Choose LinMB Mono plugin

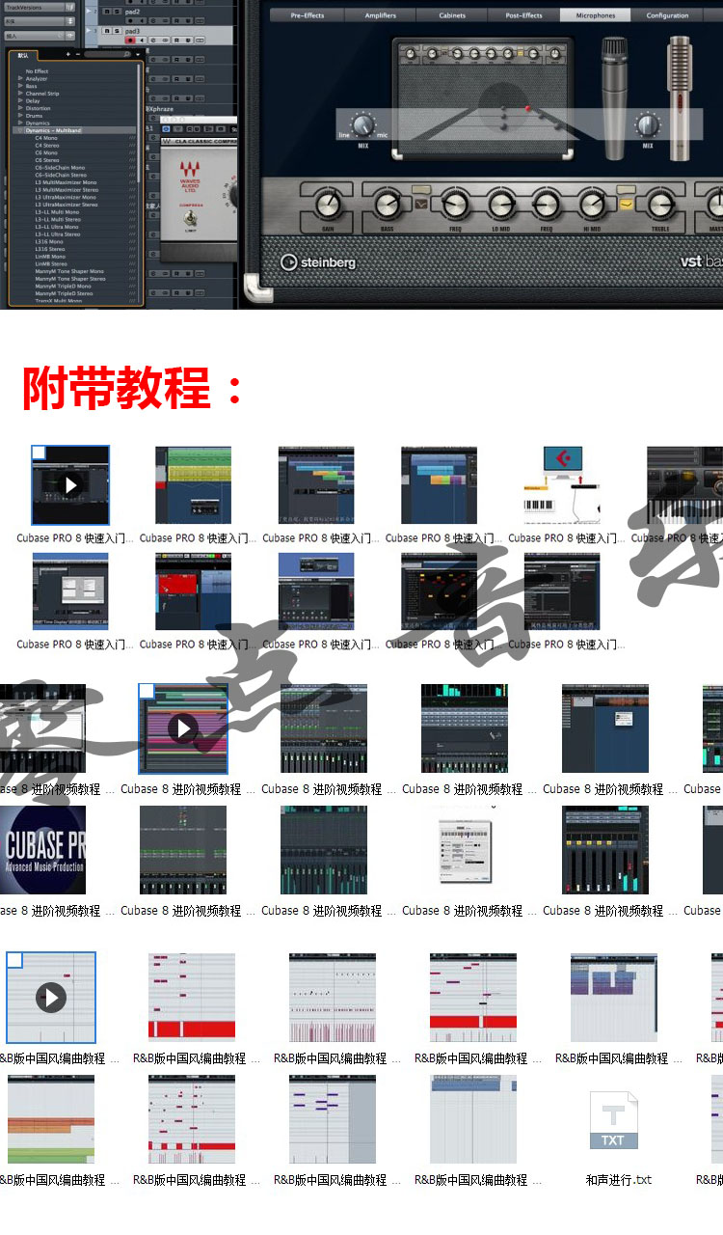pos(50,257)
